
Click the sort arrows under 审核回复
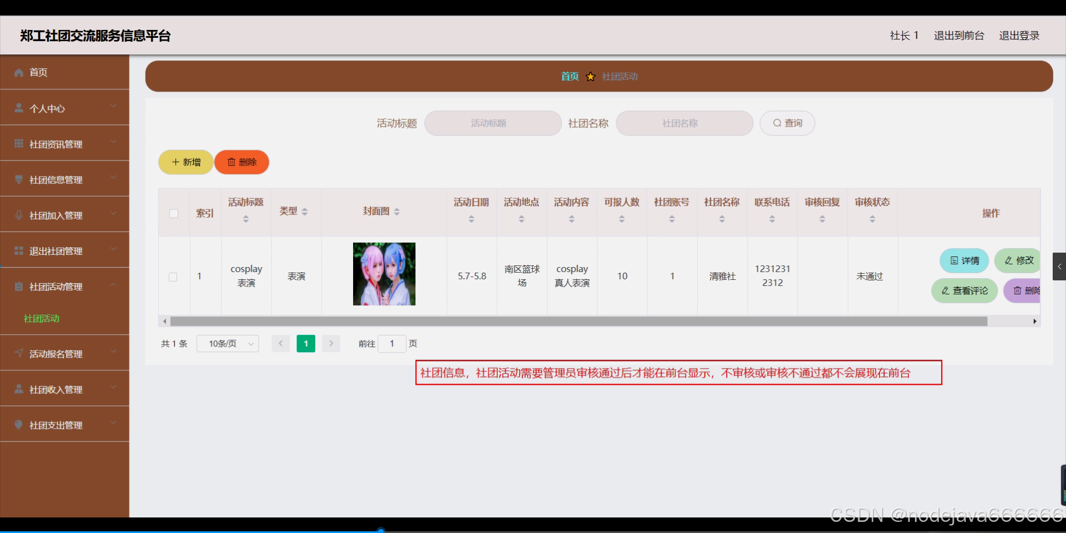pyautogui.click(x=822, y=219)
